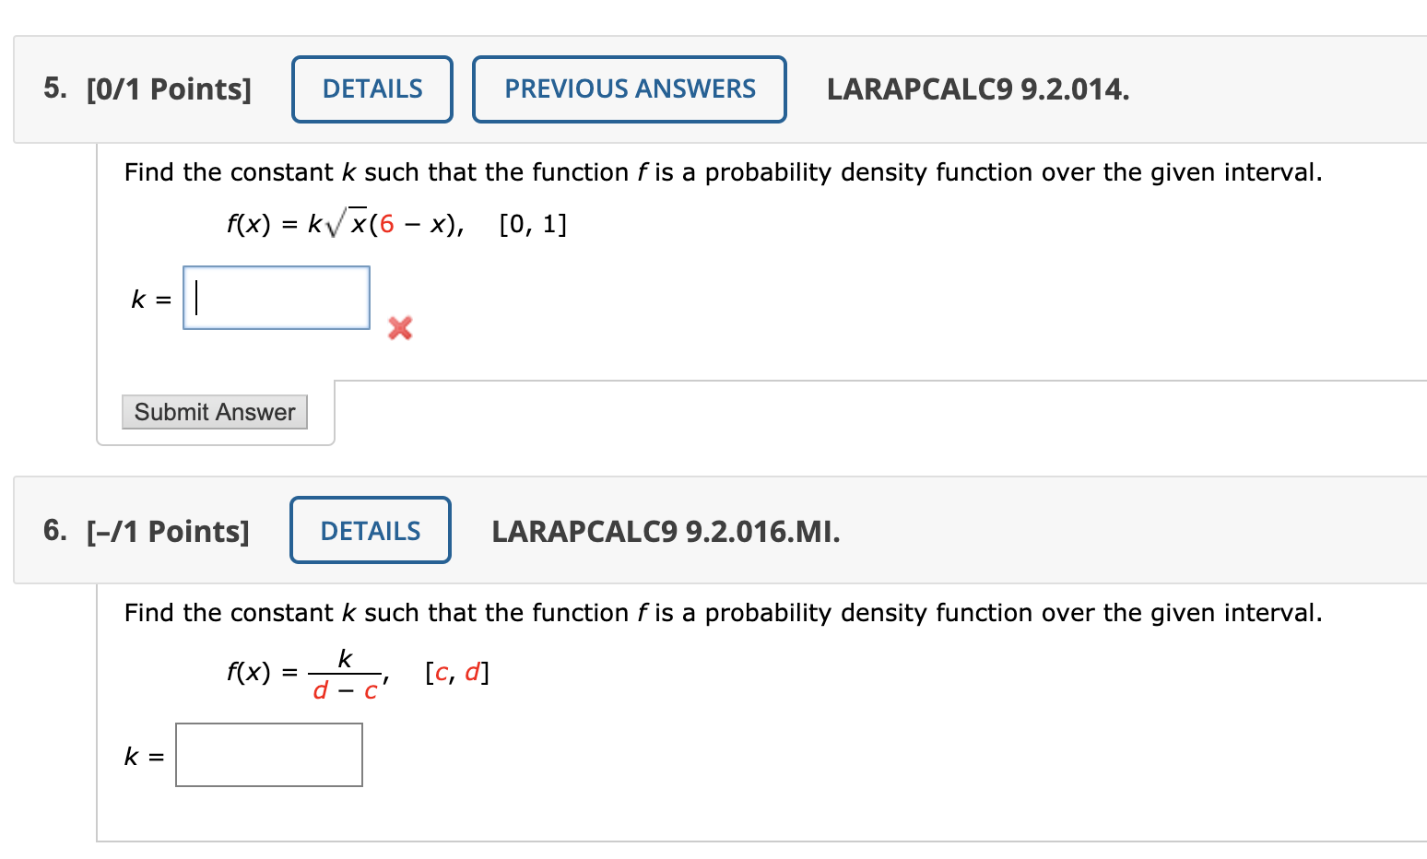Image resolution: width=1427 pixels, height=859 pixels.
Task: Click the number 6 question header
Action: [55, 531]
